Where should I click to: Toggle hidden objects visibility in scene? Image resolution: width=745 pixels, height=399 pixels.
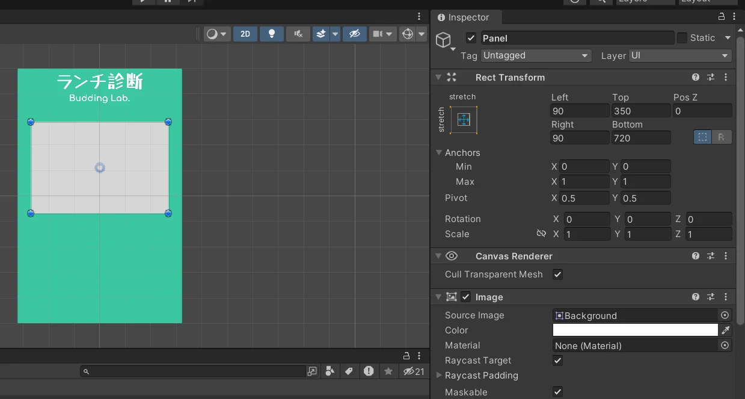click(355, 34)
